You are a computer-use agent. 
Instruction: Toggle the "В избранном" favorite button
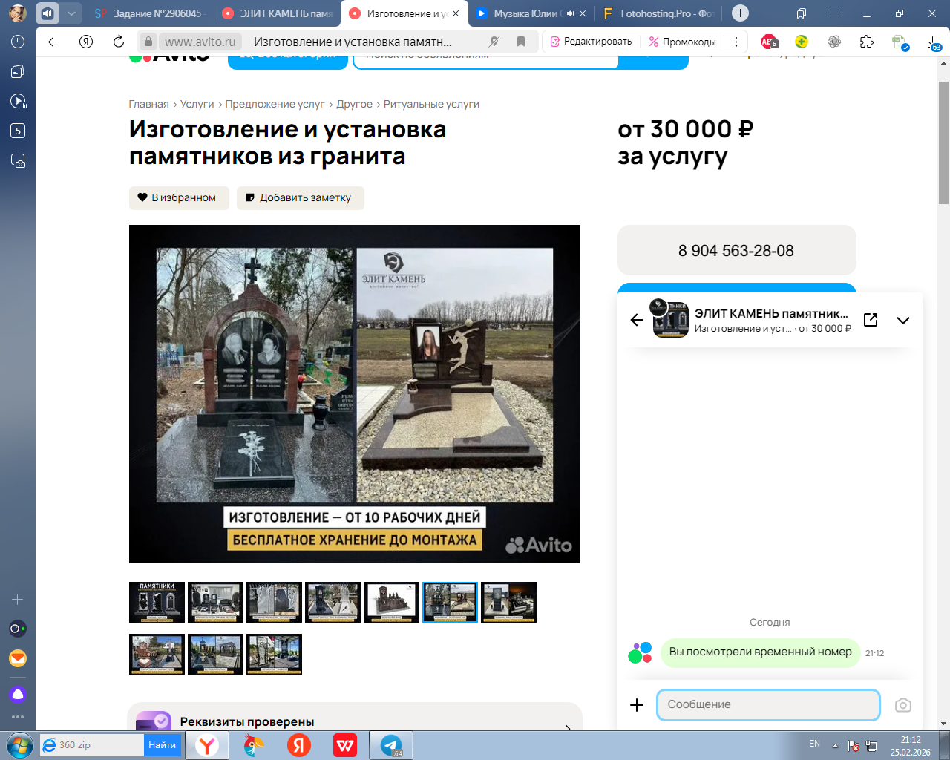(x=179, y=197)
